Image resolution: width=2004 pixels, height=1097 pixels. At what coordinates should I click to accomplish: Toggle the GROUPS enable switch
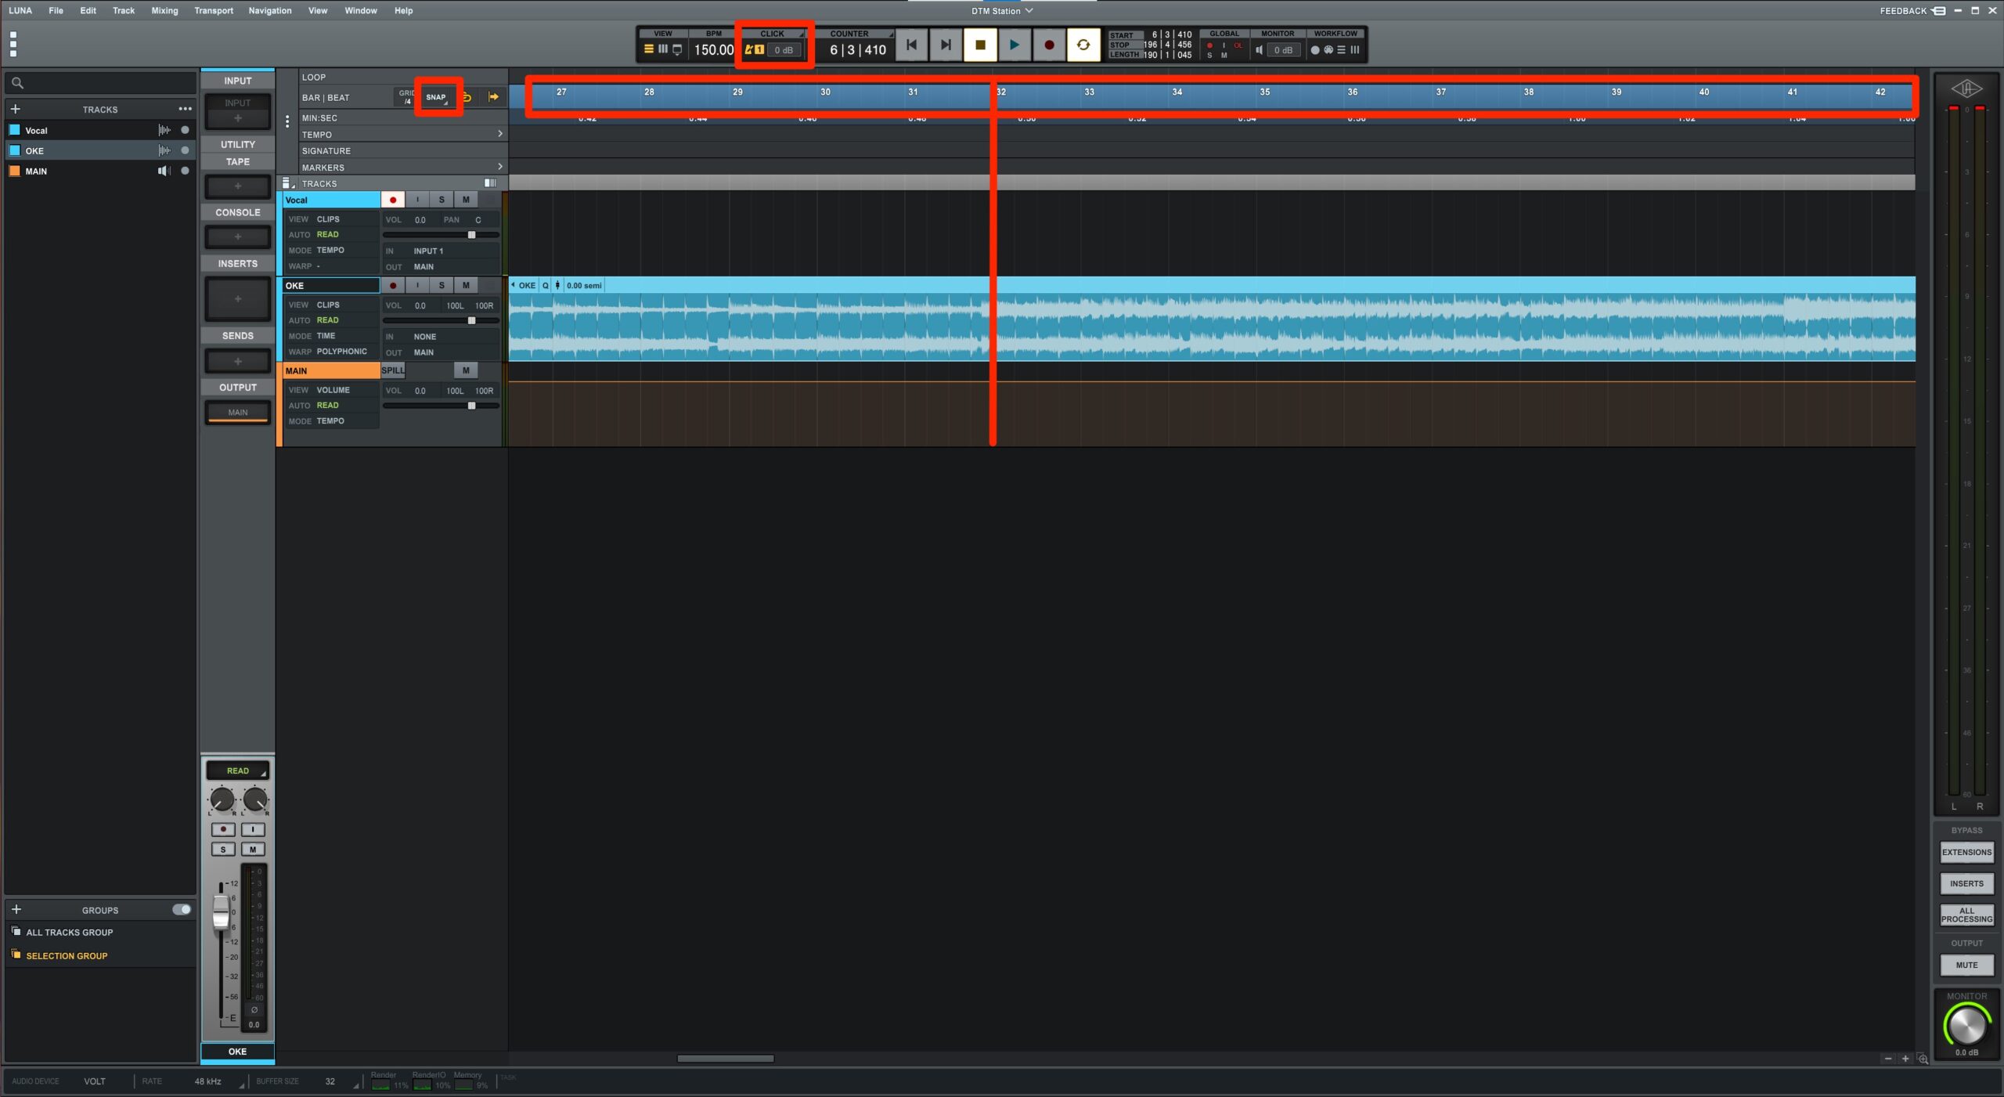click(x=182, y=910)
